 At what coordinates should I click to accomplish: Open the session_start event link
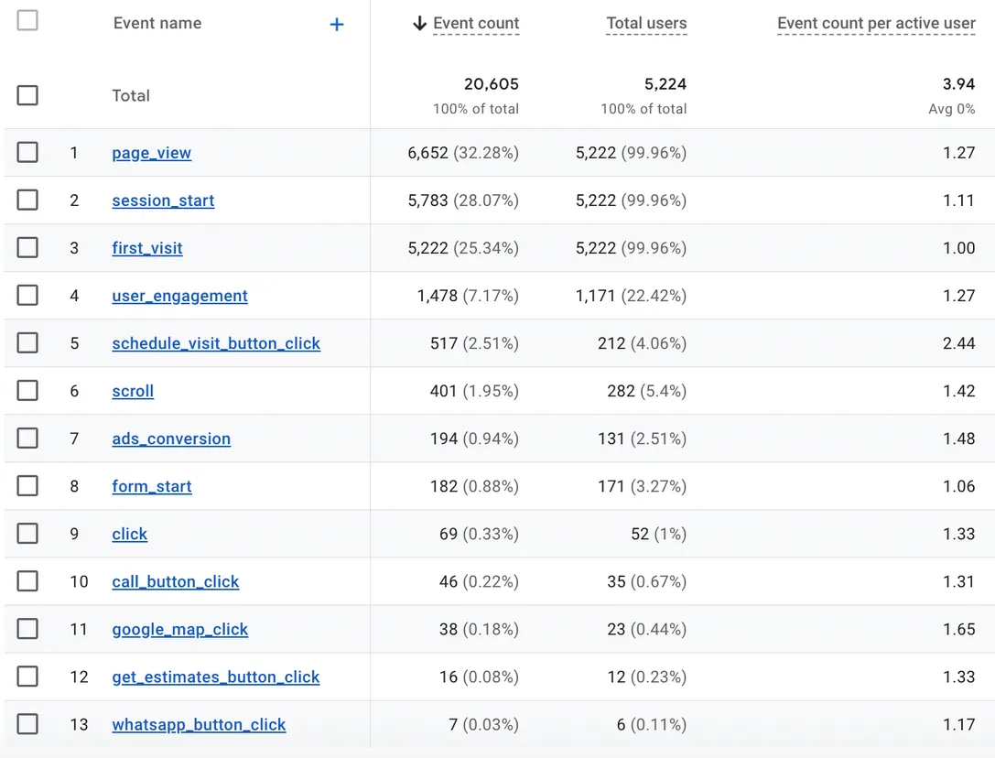pos(163,200)
